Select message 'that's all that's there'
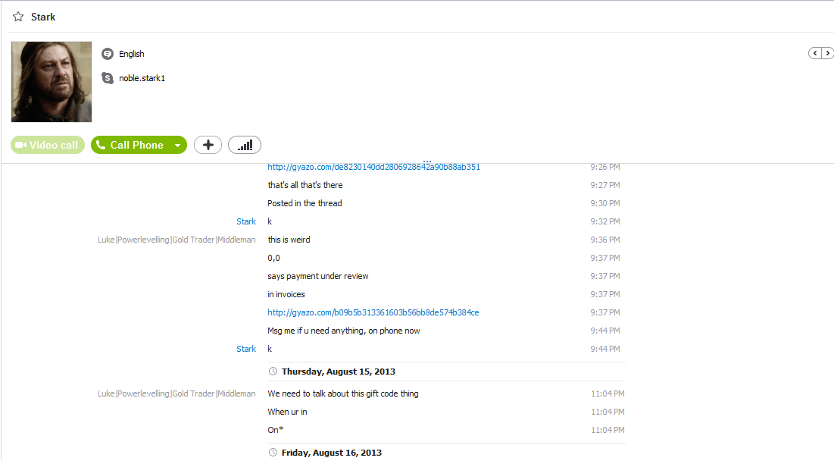The height and width of the screenshot is (461, 834). [305, 185]
